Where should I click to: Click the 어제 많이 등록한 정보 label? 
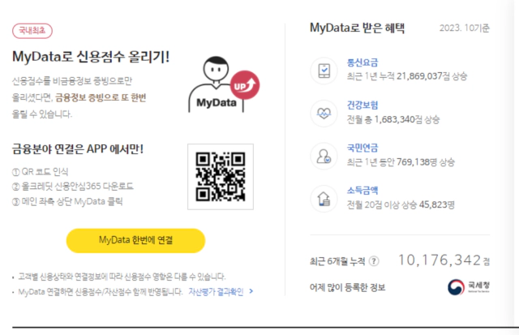348,287
